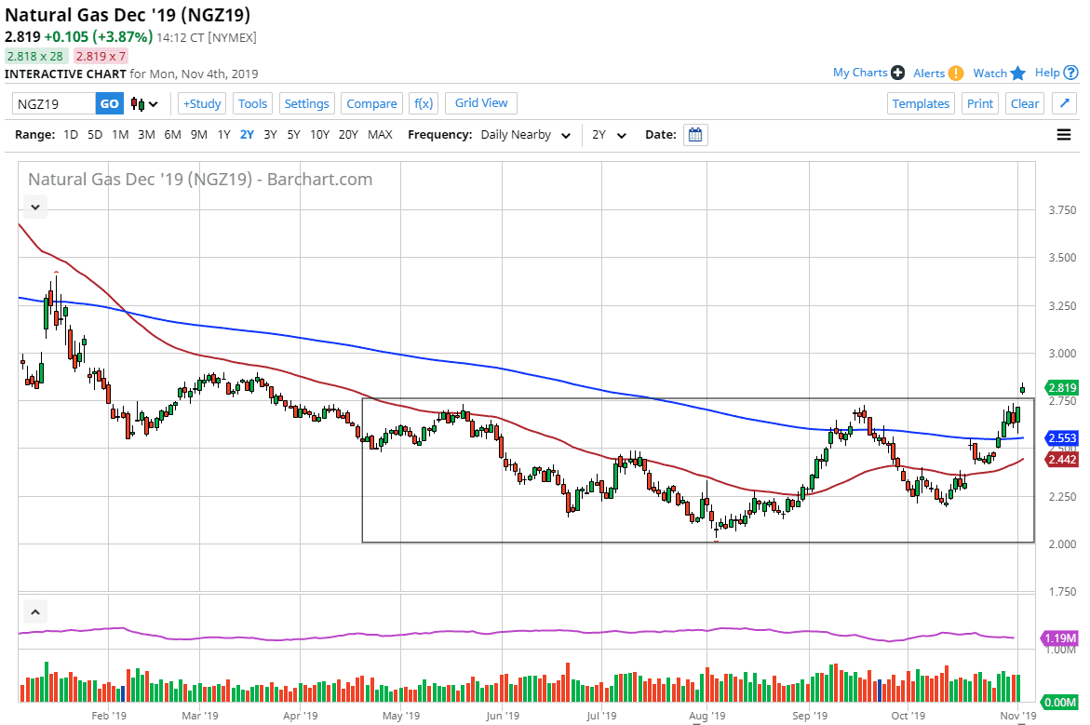This screenshot has width=1090, height=725.
Task: Click the My Charts plus icon
Action: coord(897,73)
